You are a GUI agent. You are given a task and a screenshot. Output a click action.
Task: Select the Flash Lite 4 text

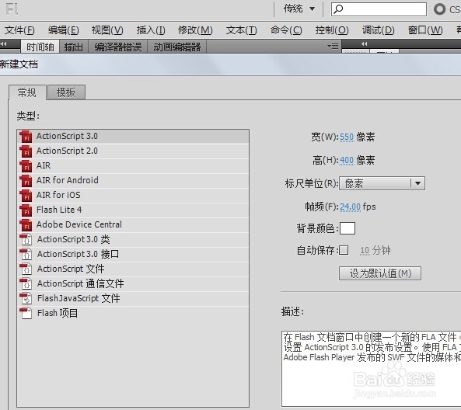[x=59, y=210]
